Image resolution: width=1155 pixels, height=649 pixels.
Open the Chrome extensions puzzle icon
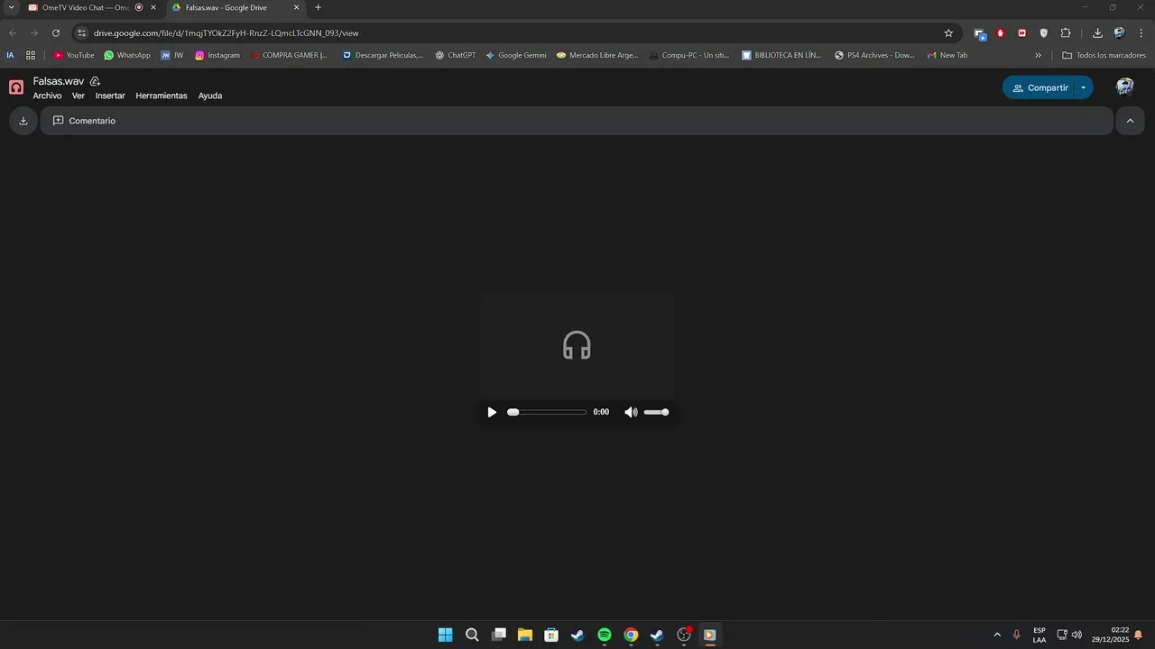pyautogui.click(x=1066, y=32)
